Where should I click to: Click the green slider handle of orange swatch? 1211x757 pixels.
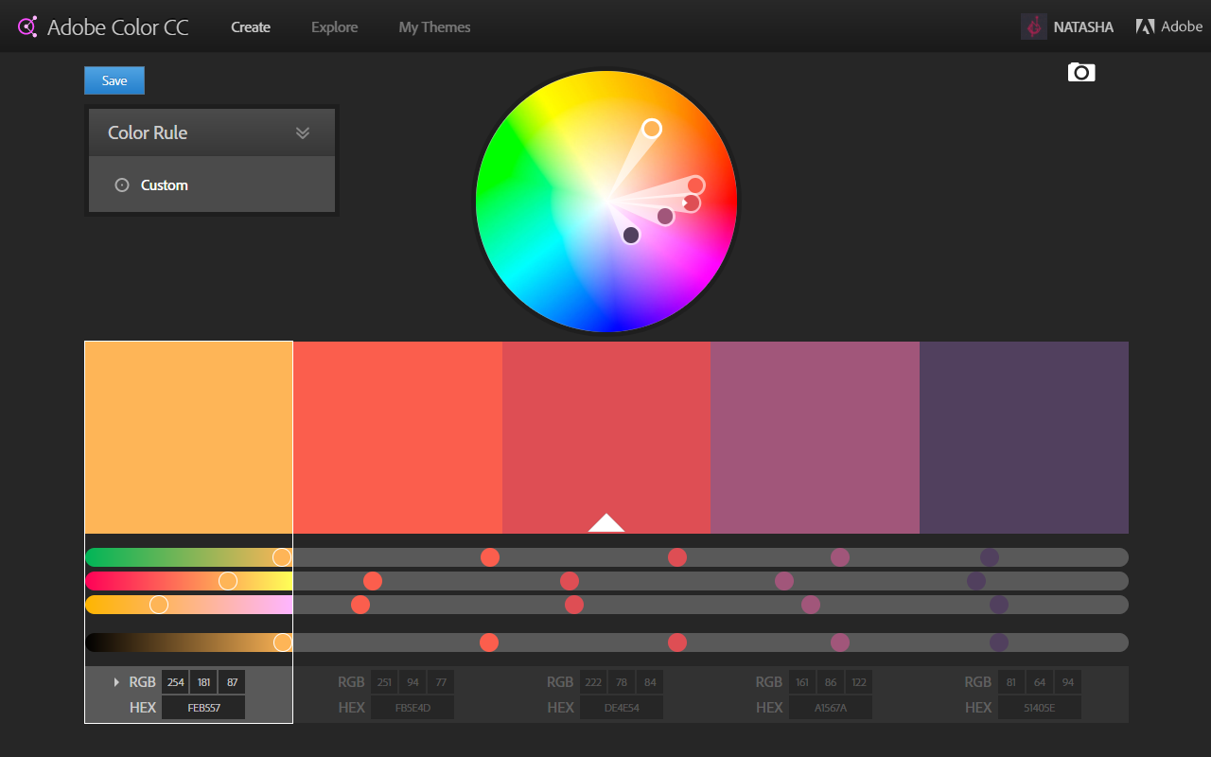tap(282, 557)
